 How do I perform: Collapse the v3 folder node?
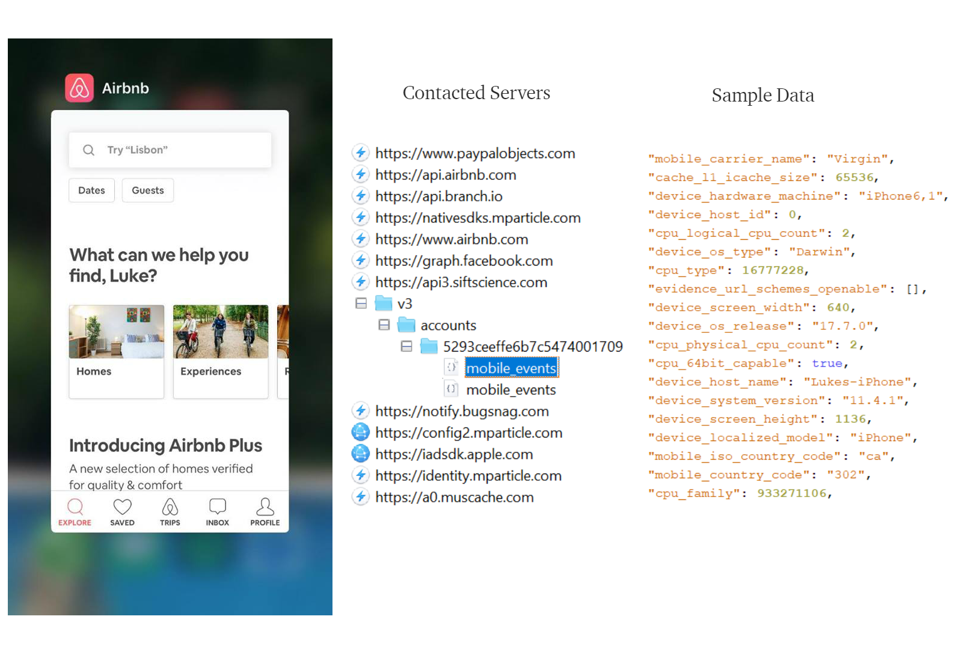(x=361, y=303)
